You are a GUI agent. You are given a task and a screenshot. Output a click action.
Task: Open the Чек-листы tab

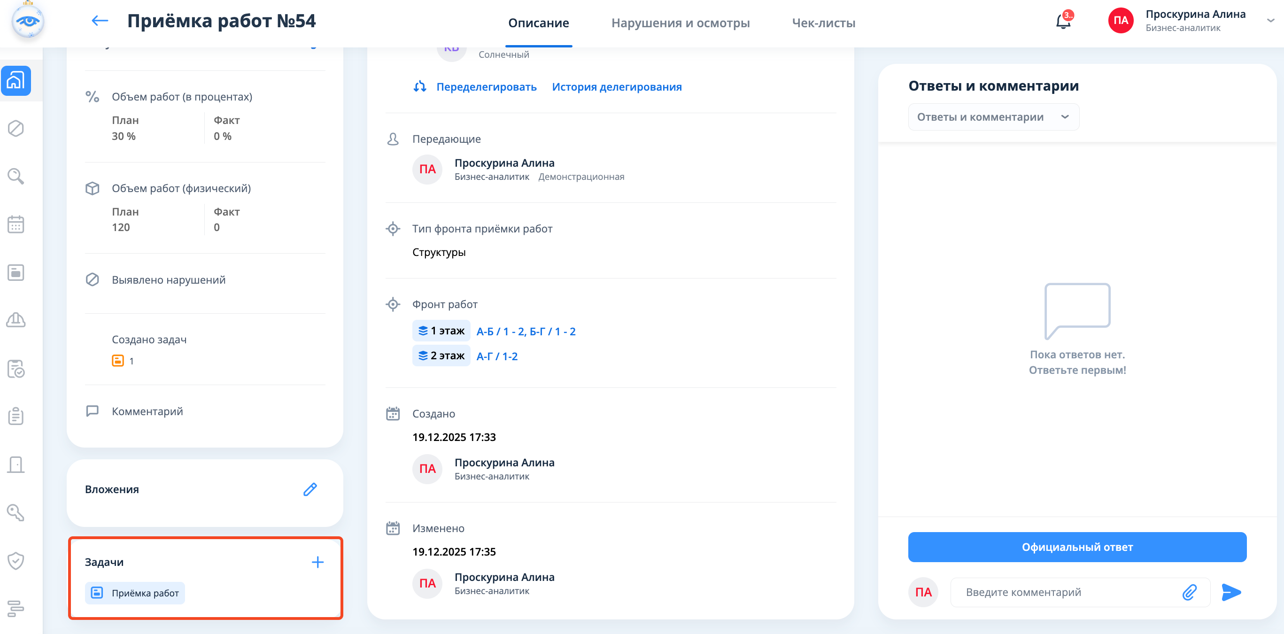(823, 23)
